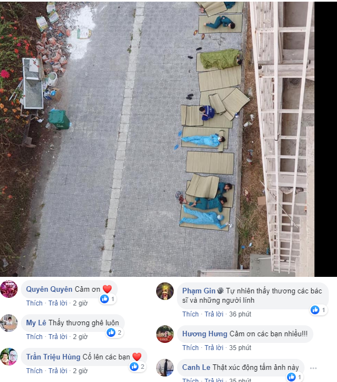The width and height of the screenshot is (337, 382).
Task: Open My Lê's profile avatar
Action: click(x=9, y=323)
